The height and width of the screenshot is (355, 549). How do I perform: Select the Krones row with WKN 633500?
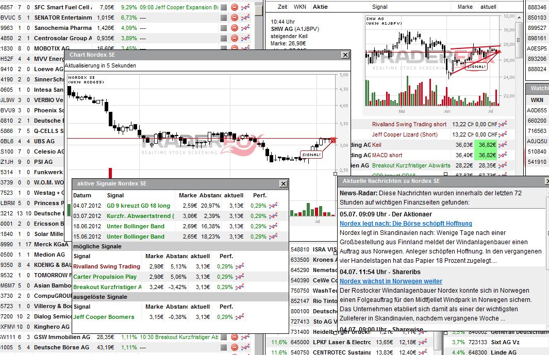pos(313,260)
